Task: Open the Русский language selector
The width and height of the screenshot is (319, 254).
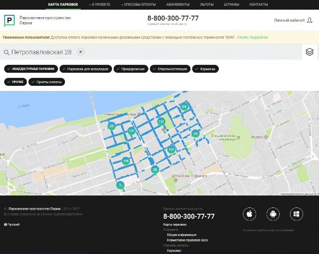Action: tap(12, 224)
